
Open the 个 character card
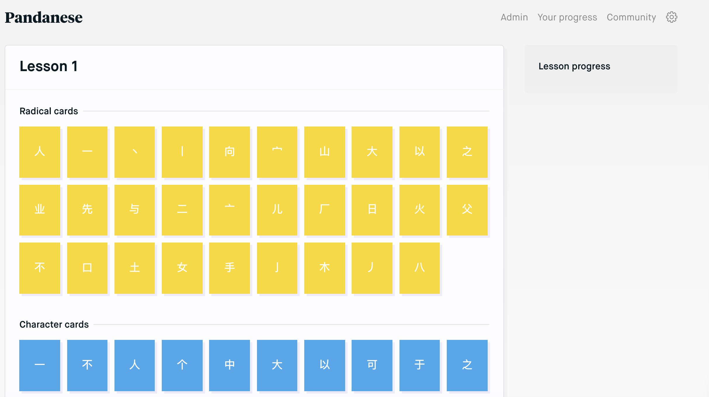(182, 365)
